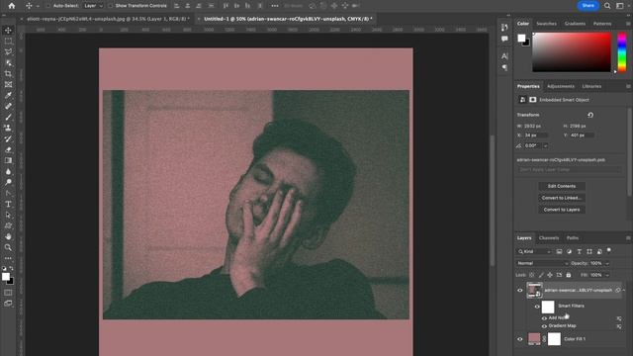
Task: Select the Brush tool
Action: 8,117
